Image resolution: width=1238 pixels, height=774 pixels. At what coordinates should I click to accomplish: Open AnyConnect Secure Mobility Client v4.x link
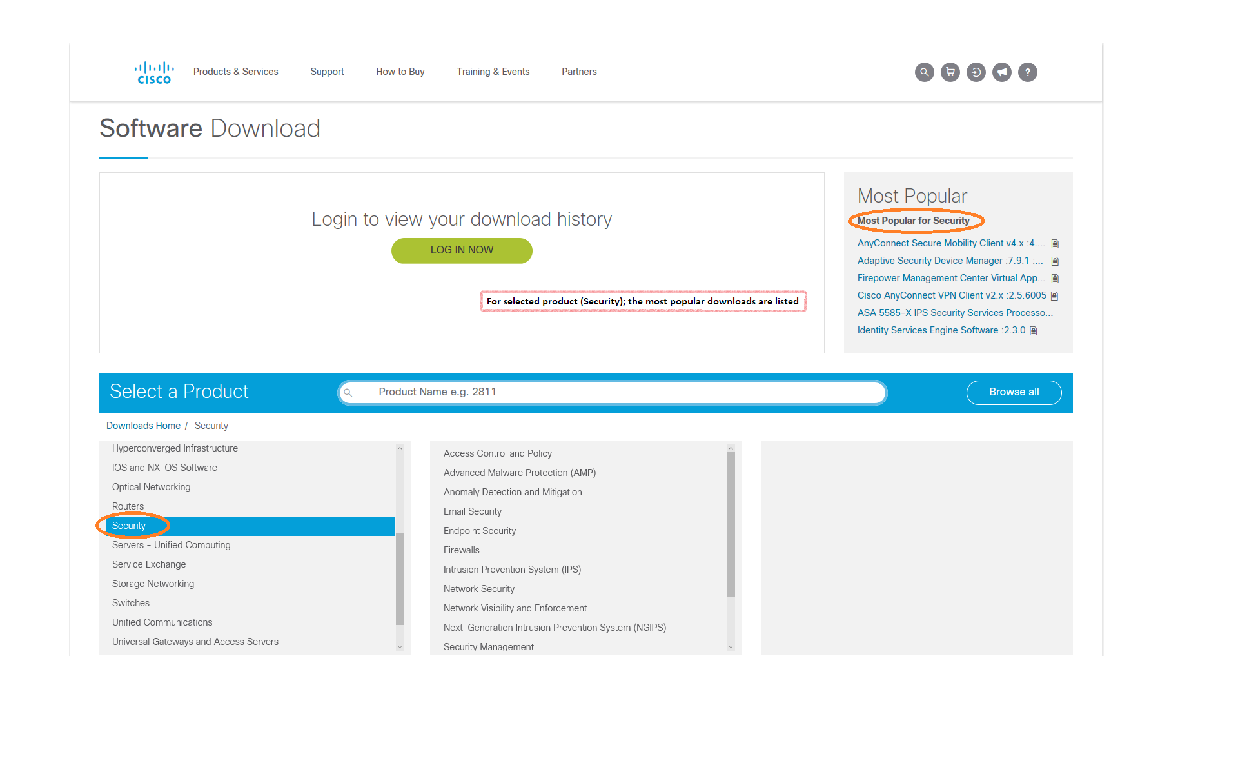pyautogui.click(x=950, y=243)
